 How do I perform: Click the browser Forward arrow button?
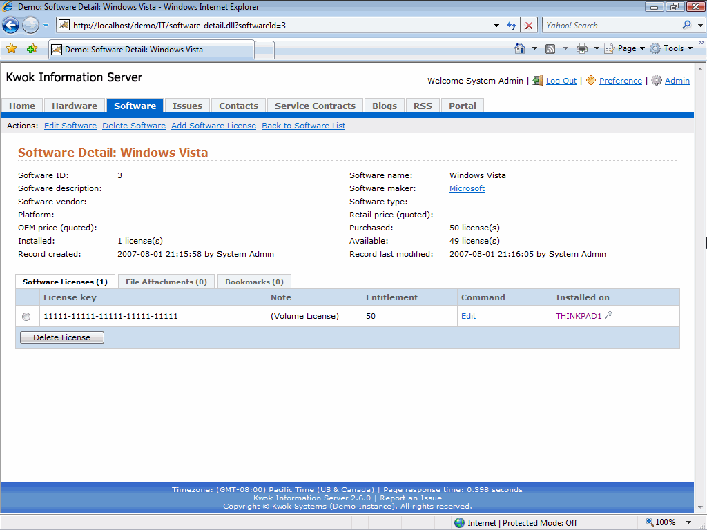[30, 26]
